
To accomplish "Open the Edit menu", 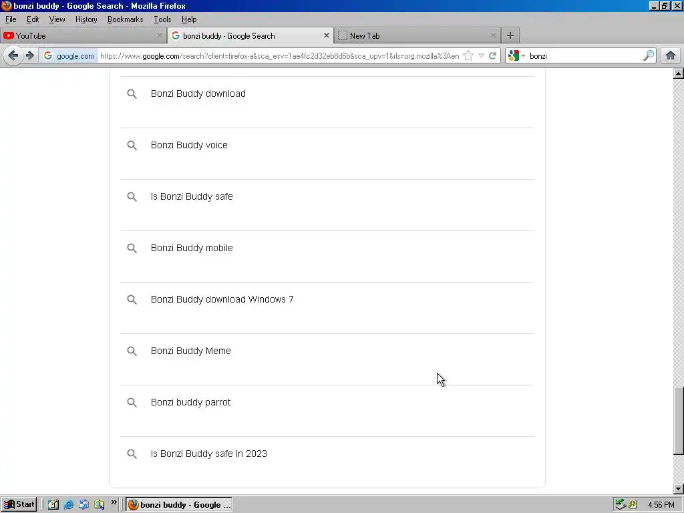I will [x=33, y=19].
